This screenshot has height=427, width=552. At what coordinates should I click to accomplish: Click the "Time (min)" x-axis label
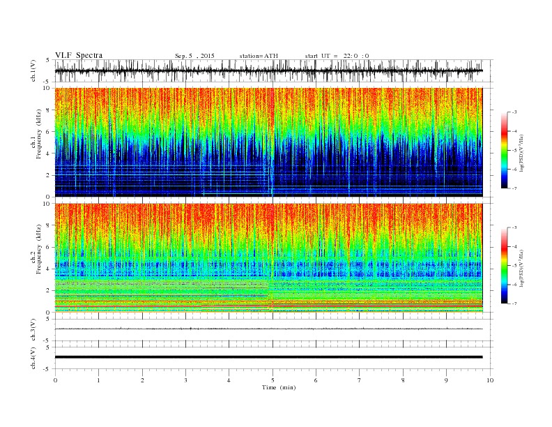(279, 387)
